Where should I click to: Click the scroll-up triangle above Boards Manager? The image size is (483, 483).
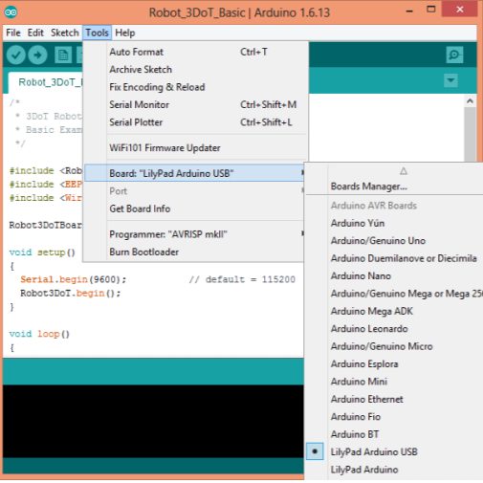pos(404,171)
